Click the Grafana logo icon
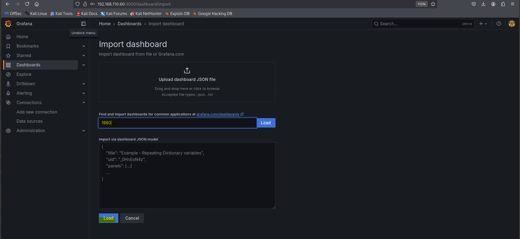This screenshot has width=520, height=239. 8,24
